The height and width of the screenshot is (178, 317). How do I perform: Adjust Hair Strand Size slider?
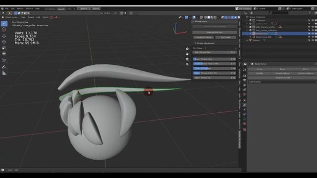(214, 52)
